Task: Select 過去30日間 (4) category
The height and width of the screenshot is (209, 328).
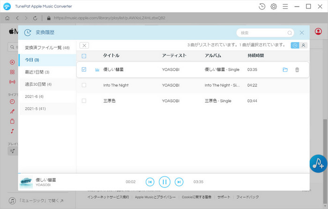Action: click(x=47, y=84)
